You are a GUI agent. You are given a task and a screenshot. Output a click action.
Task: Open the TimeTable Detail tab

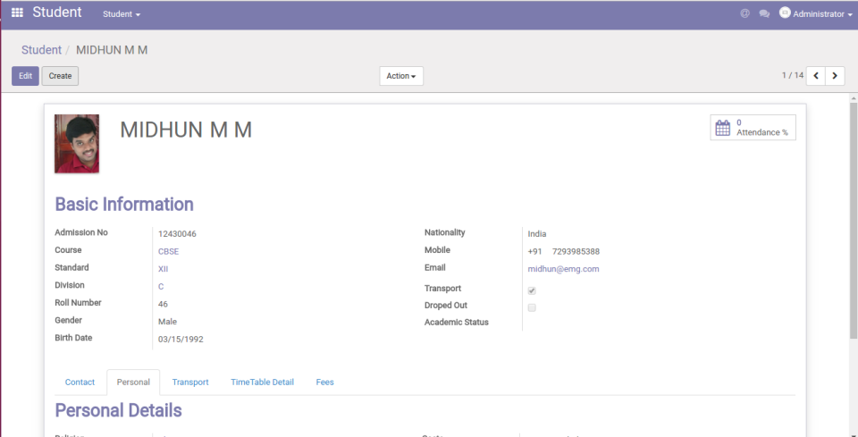(262, 382)
